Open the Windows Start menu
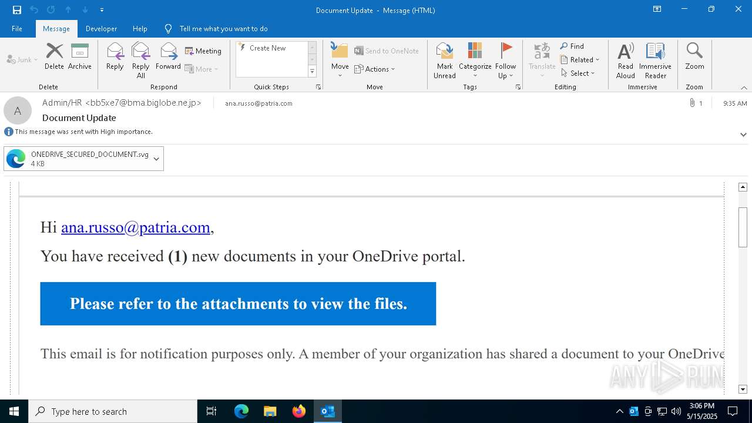This screenshot has width=752, height=423. 14,411
